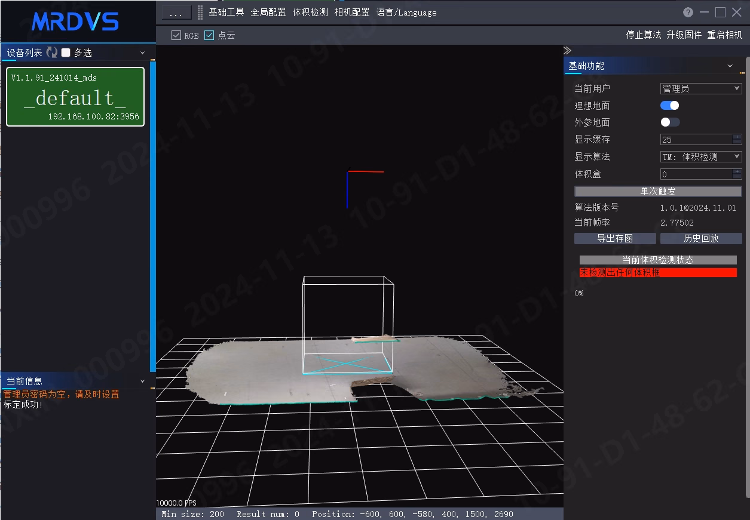Close the application window
Screen dimensions: 750x520
click(x=736, y=12)
